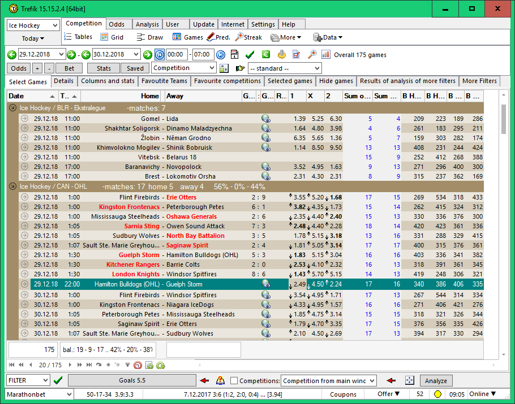Click the Pred. pencil icon
Image resolution: width=515 pixels, height=404 pixels.
(x=211, y=37)
